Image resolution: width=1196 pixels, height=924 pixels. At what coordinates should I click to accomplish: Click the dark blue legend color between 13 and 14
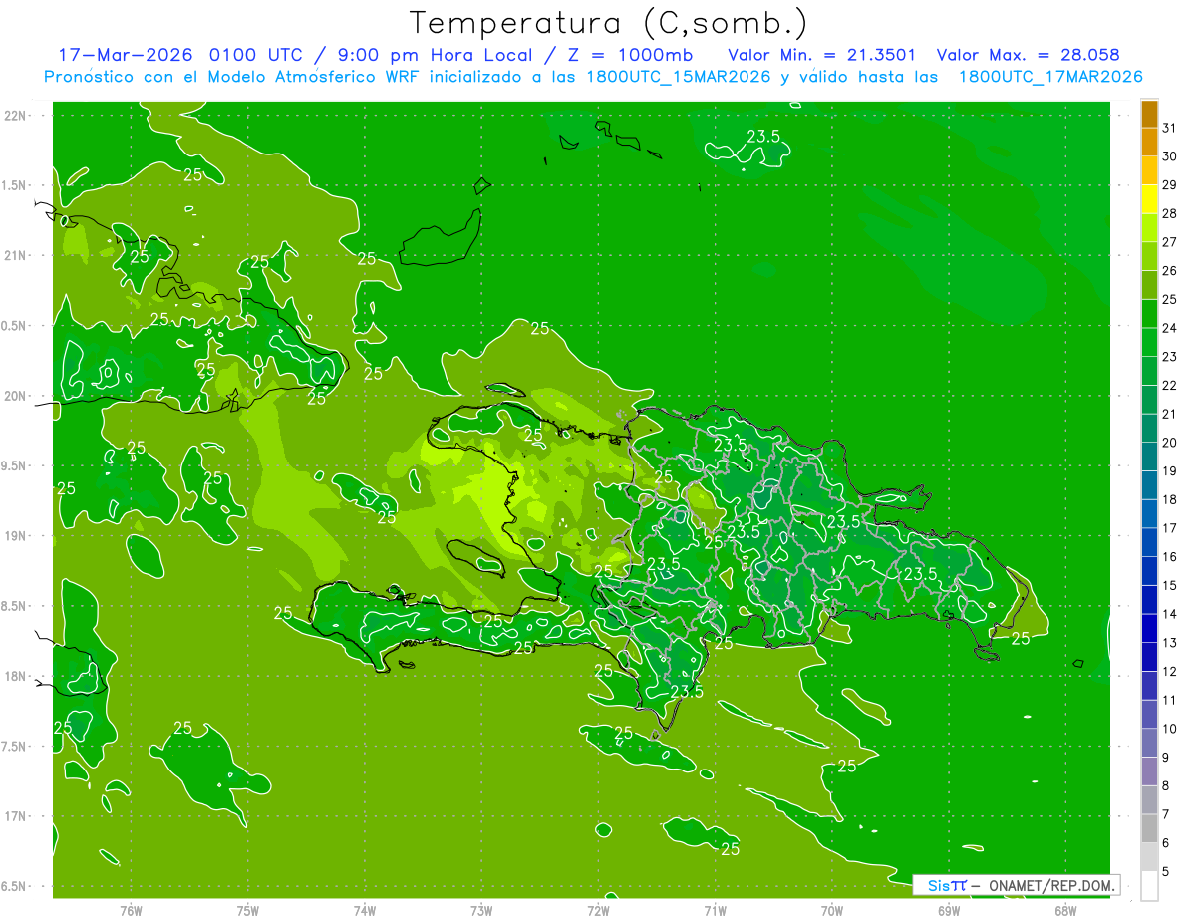(x=1149, y=629)
